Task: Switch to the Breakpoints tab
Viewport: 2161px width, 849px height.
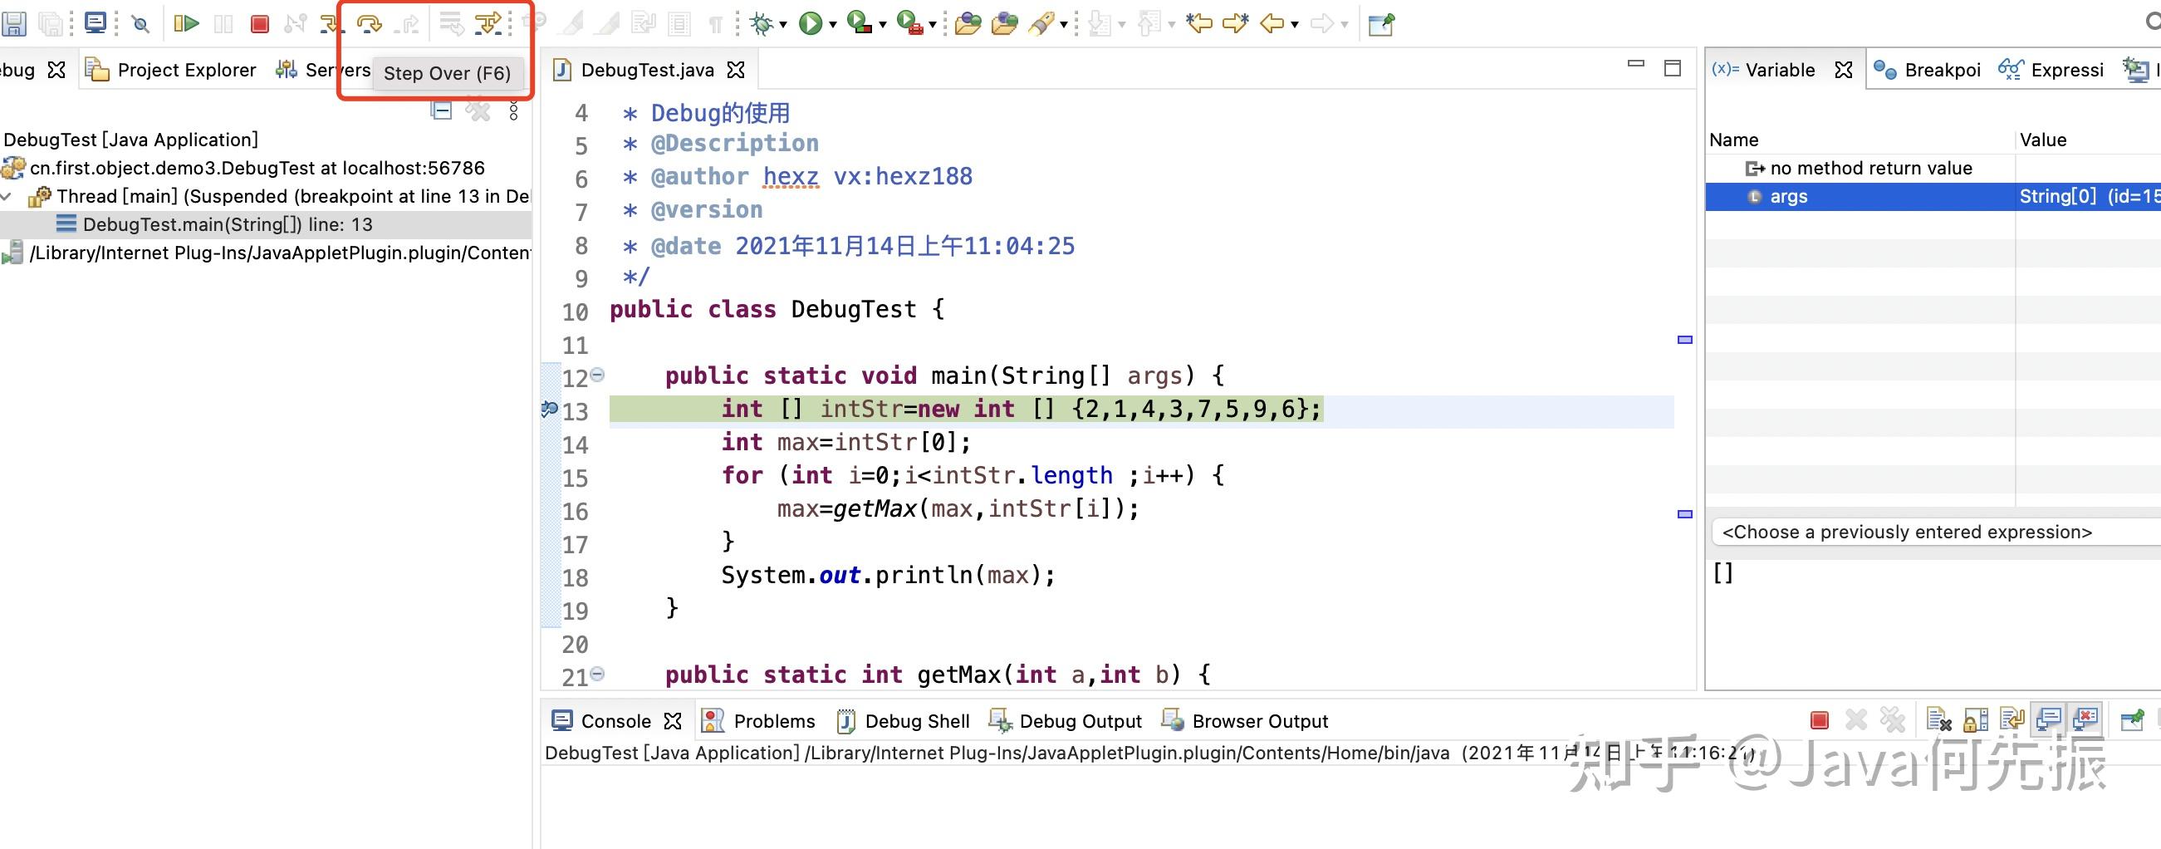Action: (x=1927, y=70)
